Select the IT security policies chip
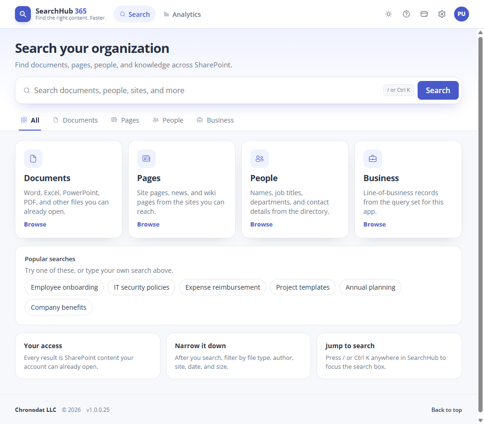Screen dimensions: 484x424 pos(141,287)
